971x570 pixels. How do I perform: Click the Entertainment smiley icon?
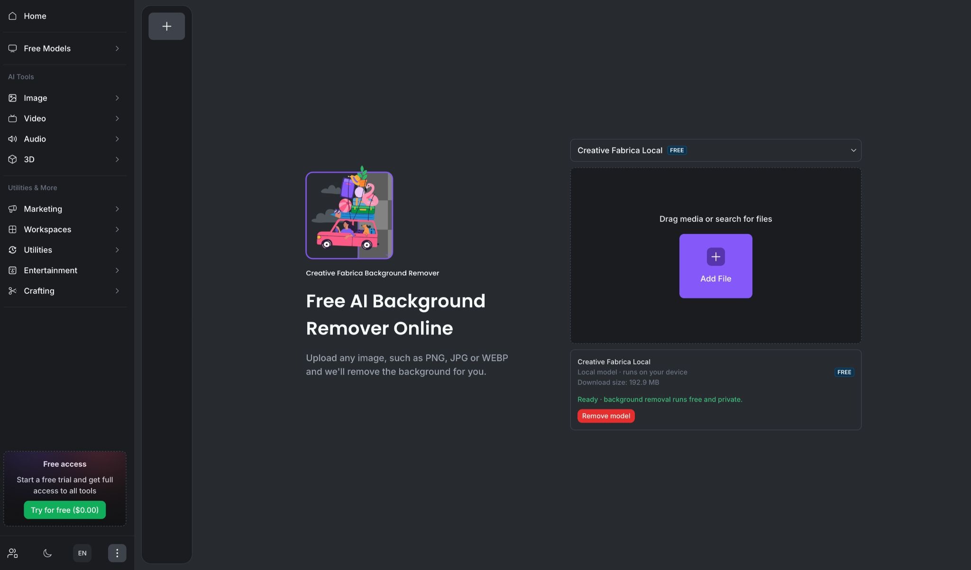pyautogui.click(x=13, y=270)
